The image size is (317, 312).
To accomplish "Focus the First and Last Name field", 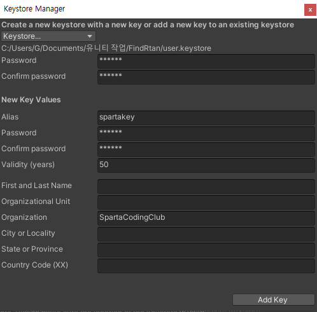I will (x=206, y=186).
